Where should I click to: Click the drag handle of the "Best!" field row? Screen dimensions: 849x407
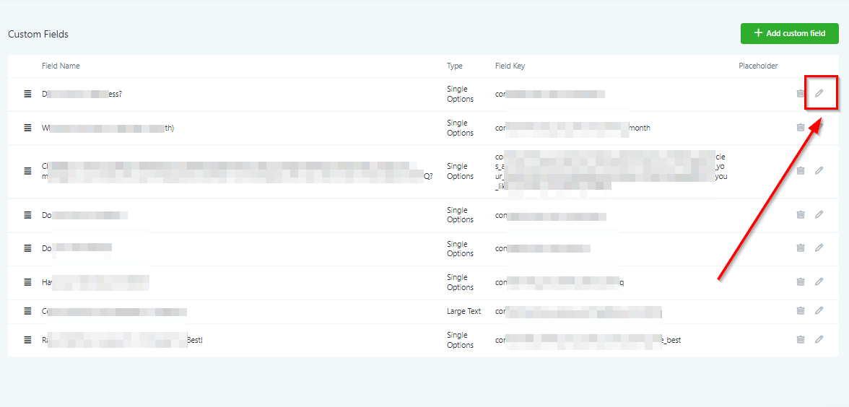click(x=27, y=340)
